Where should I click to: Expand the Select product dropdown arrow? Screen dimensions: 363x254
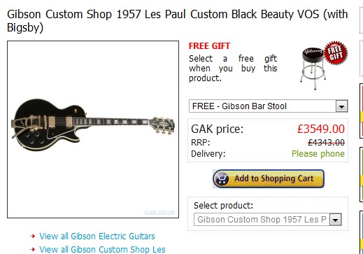(336, 220)
